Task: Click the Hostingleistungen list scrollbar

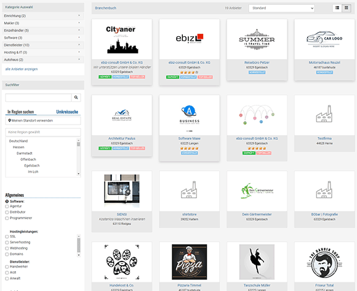Action: pyautogui.click(x=79, y=245)
